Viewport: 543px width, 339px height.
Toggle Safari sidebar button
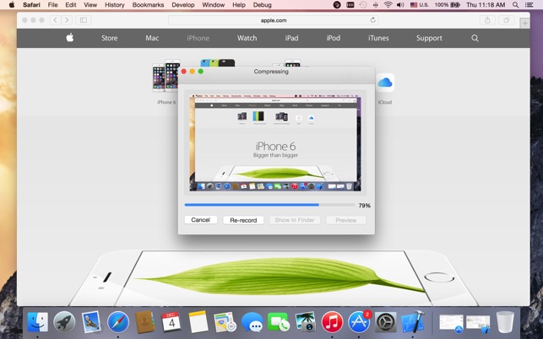point(84,20)
